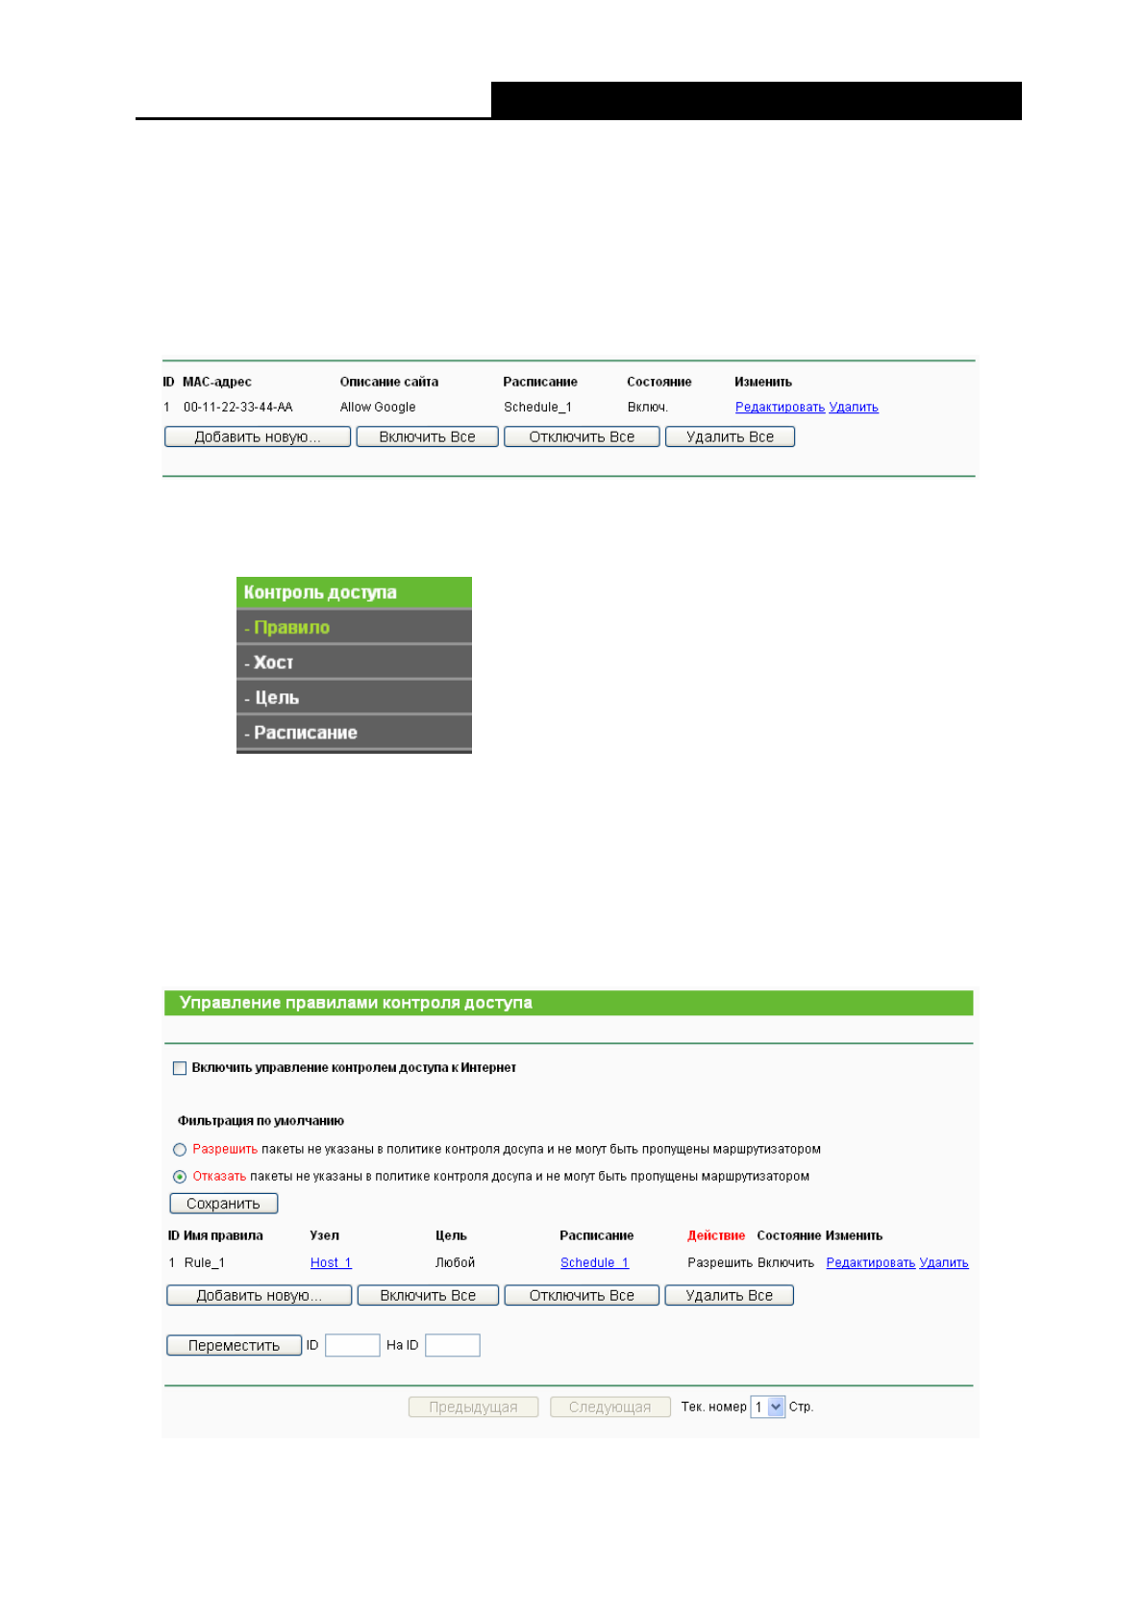
Task: Focus the На ID input field
Action: coord(453,1346)
